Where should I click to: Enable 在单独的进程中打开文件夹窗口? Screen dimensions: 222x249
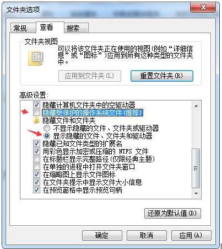click(36, 166)
